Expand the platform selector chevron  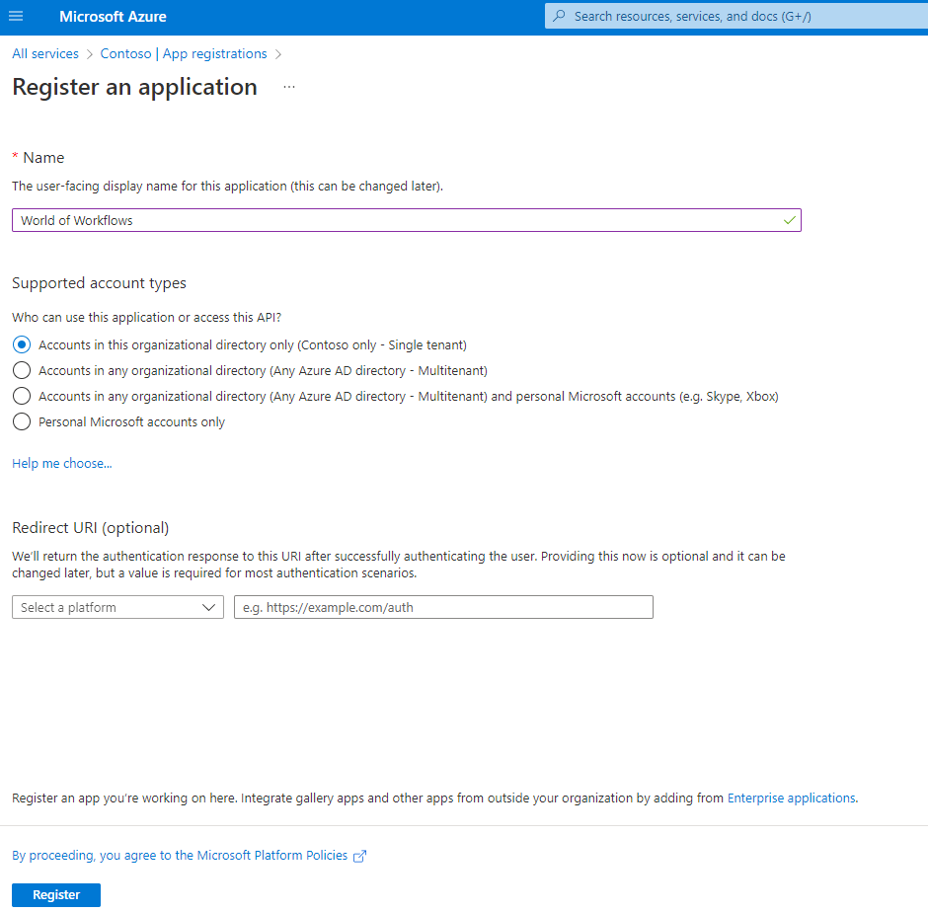tap(207, 607)
